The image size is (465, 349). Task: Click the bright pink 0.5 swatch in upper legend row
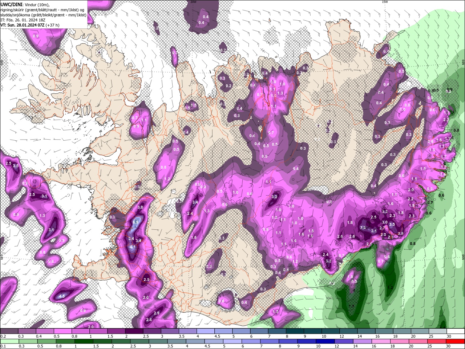pos(62,331)
